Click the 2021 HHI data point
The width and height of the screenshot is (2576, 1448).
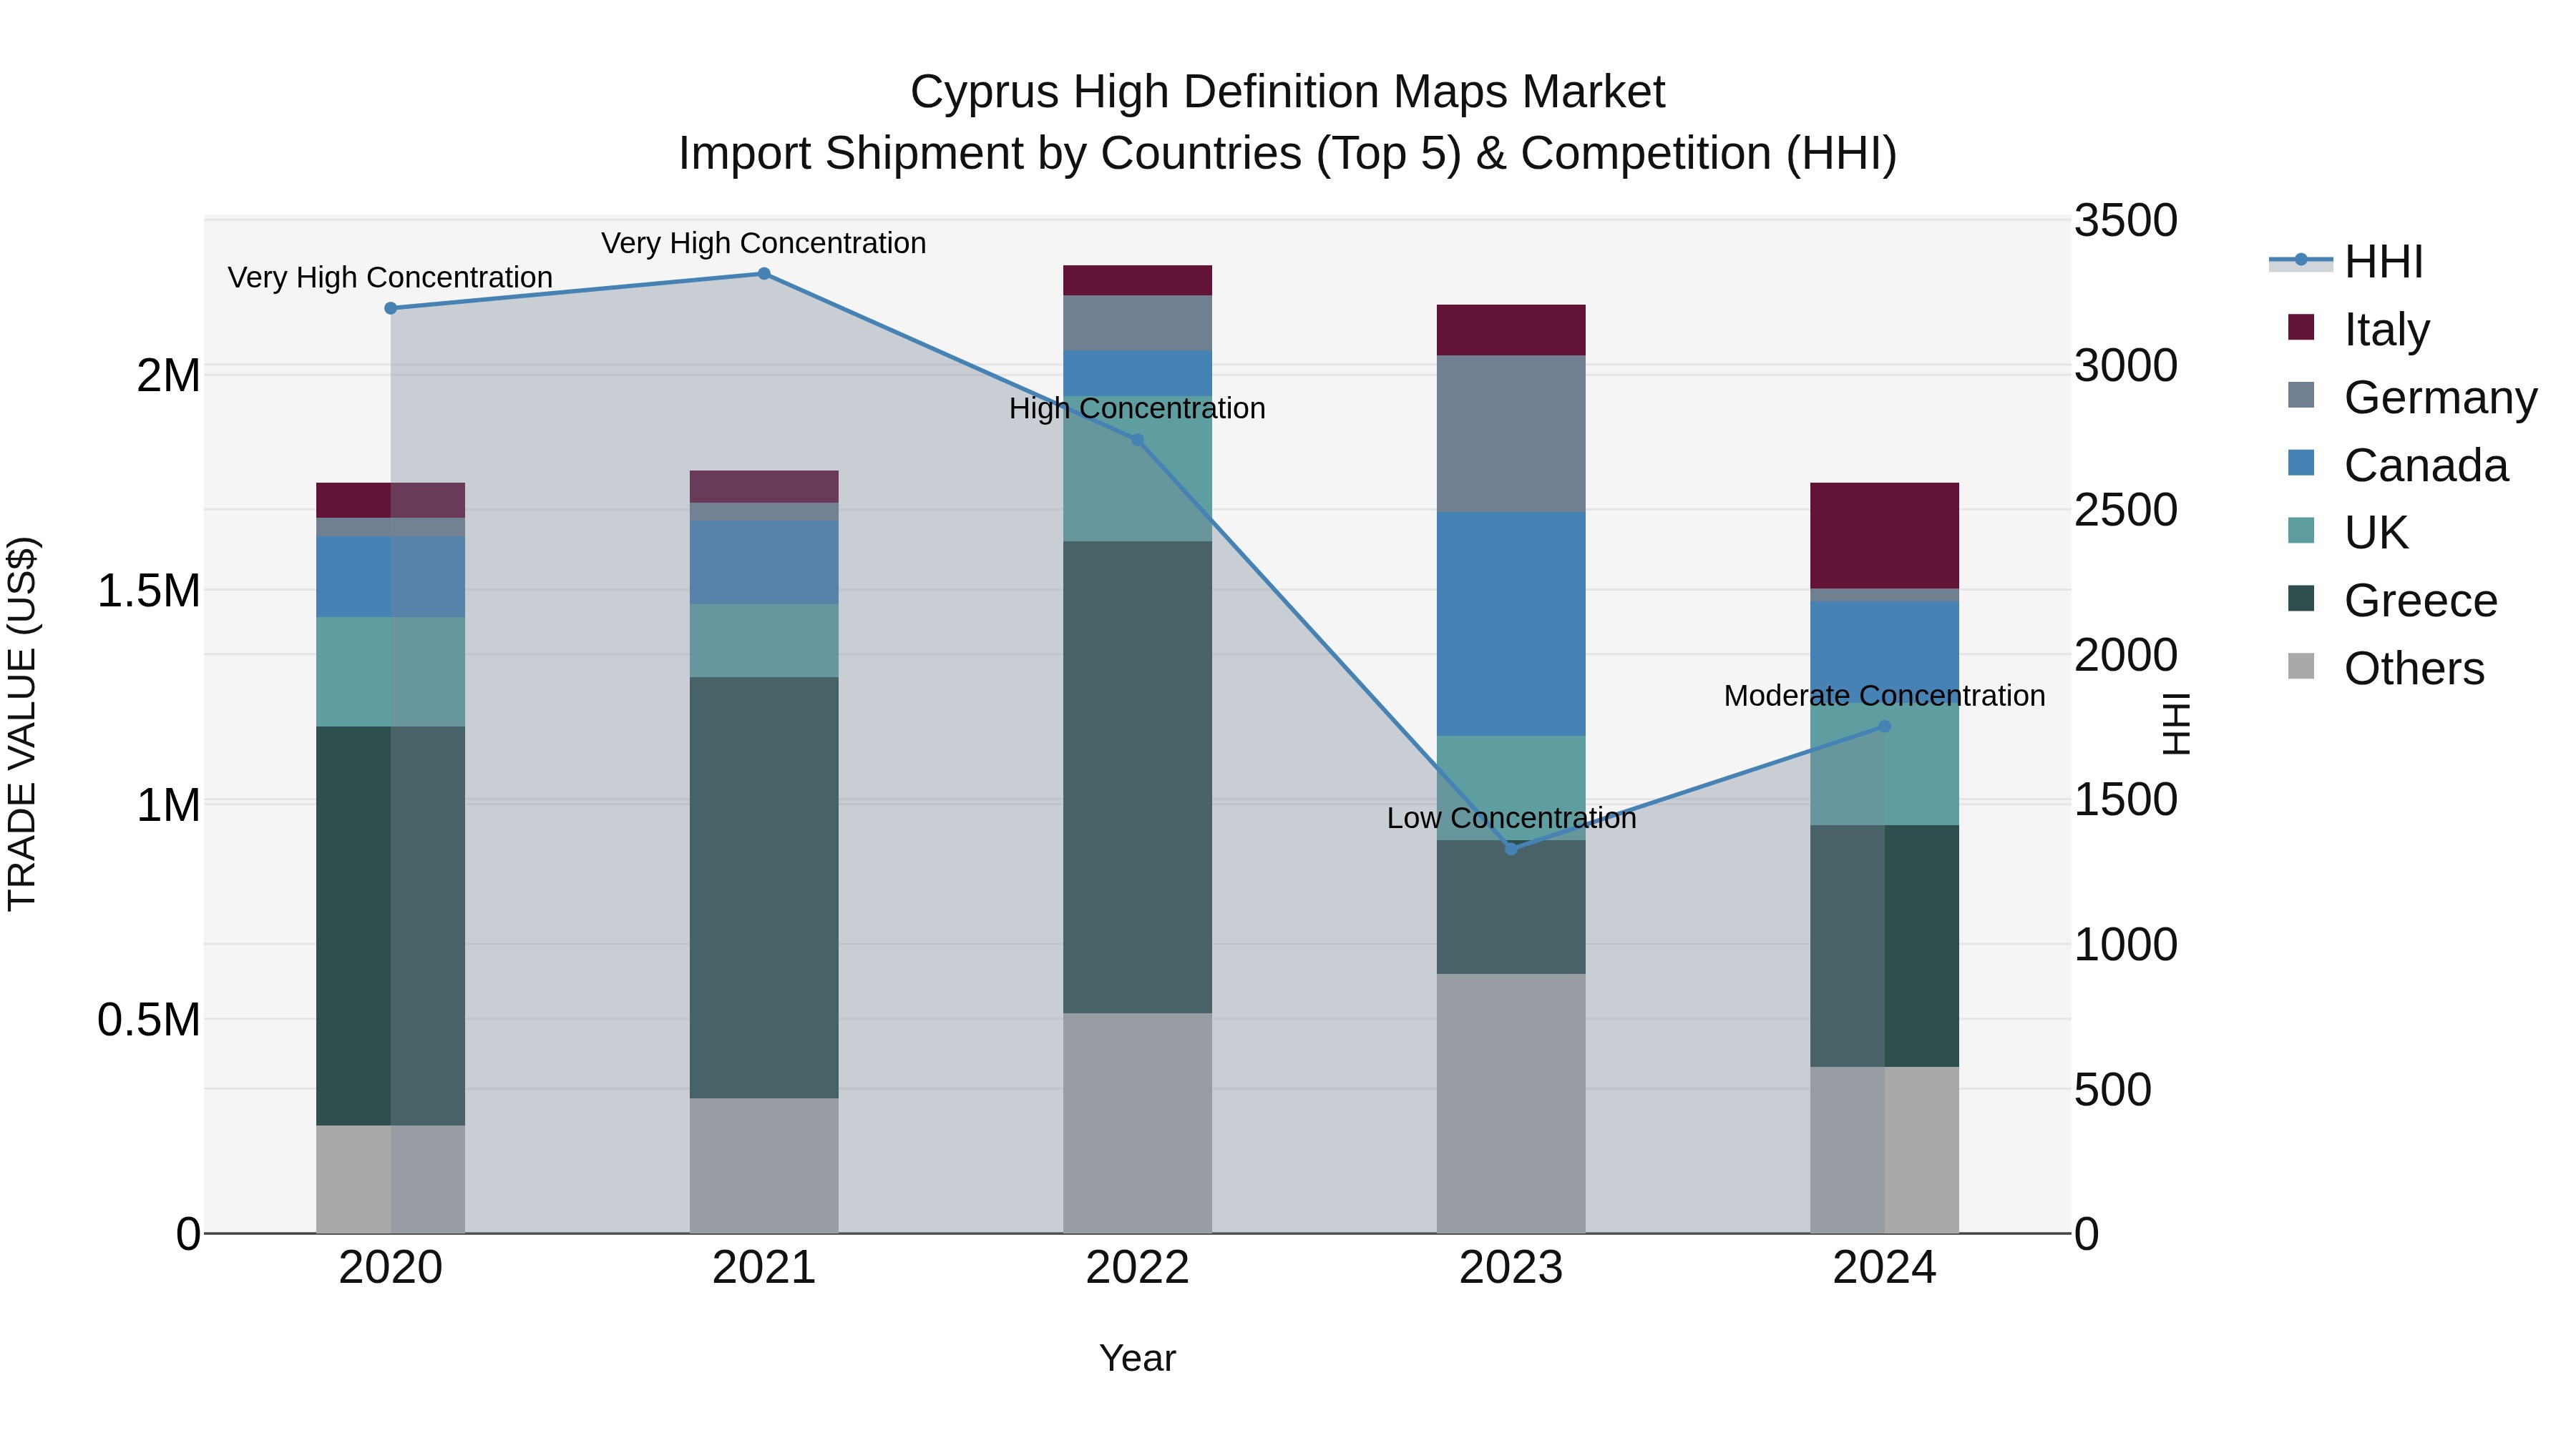[764, 273]
